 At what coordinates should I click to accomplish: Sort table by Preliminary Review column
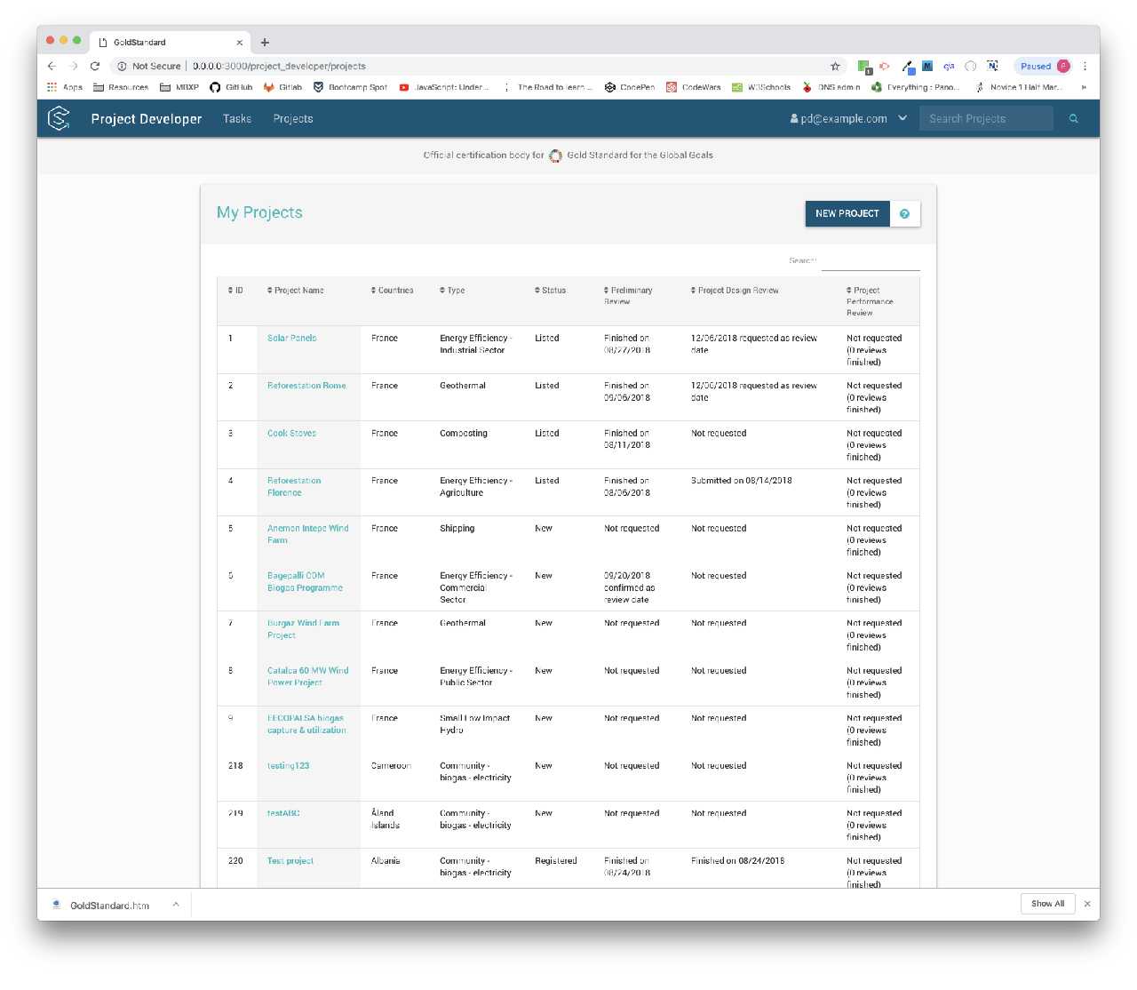click(628, 296)
